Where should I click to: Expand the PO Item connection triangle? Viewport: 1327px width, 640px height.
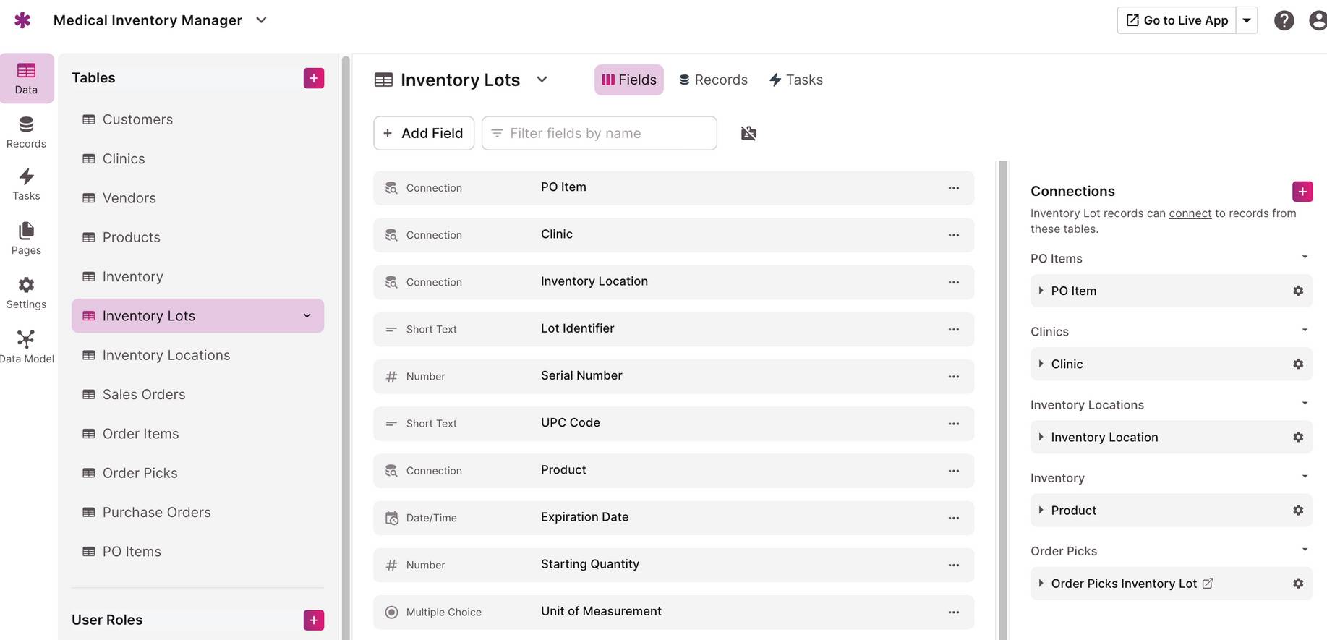click(x=1041, y=291)
